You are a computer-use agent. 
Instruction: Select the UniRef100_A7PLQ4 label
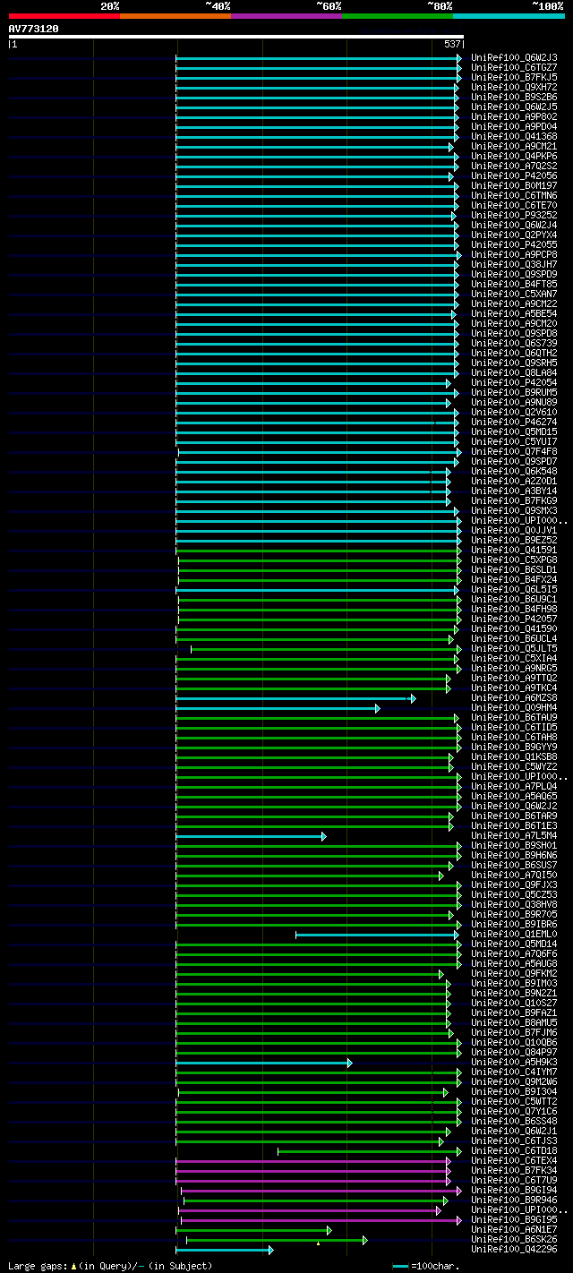(514, 786)
